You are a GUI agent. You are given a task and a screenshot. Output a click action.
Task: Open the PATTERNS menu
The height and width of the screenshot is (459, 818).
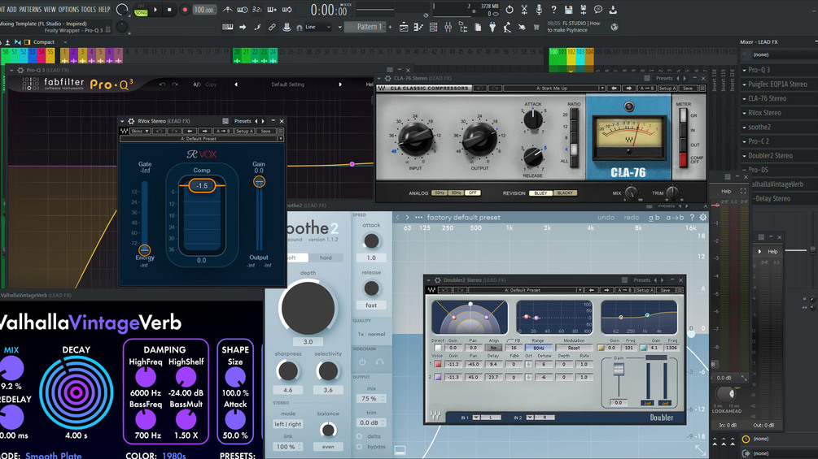[x=30, y=10]
